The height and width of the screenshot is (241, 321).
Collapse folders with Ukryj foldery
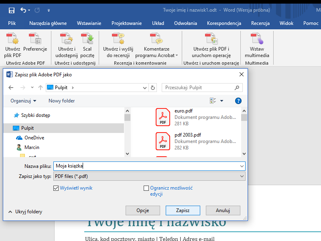tap(25, 212)
